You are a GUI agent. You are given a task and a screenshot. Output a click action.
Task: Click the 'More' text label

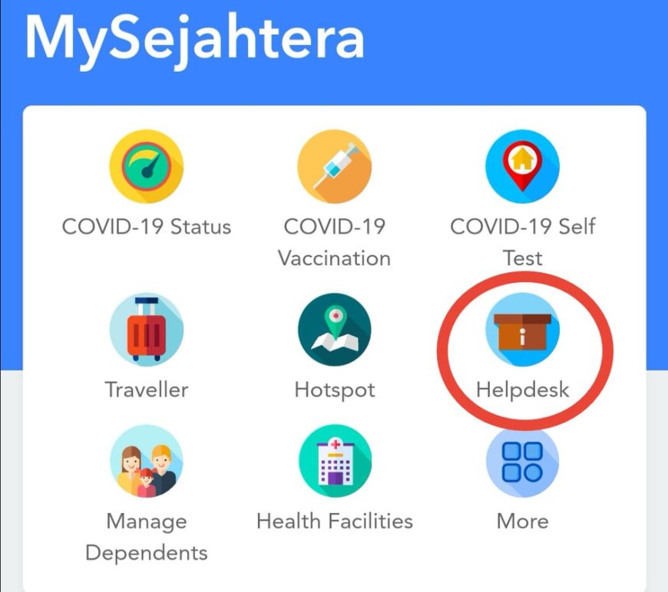[522, 521]
